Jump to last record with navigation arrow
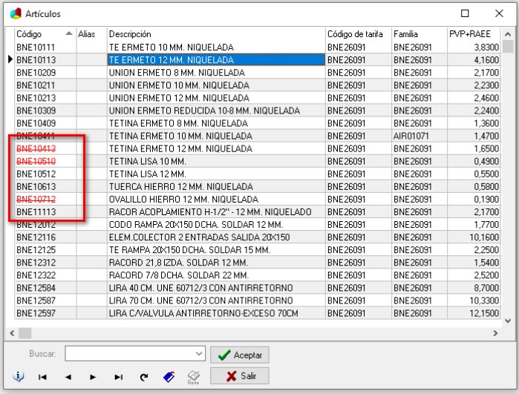This screenshot has width=519, height=394. coord(118,377)
